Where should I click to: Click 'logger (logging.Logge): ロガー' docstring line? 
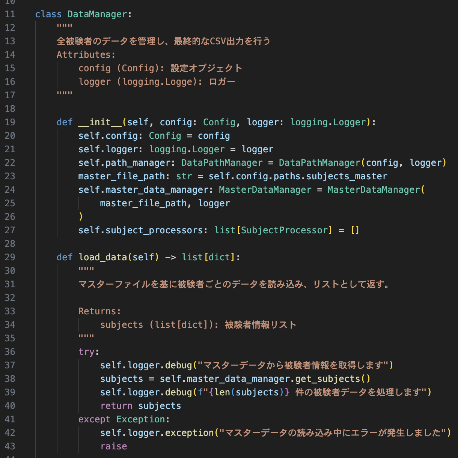point(157,82)
